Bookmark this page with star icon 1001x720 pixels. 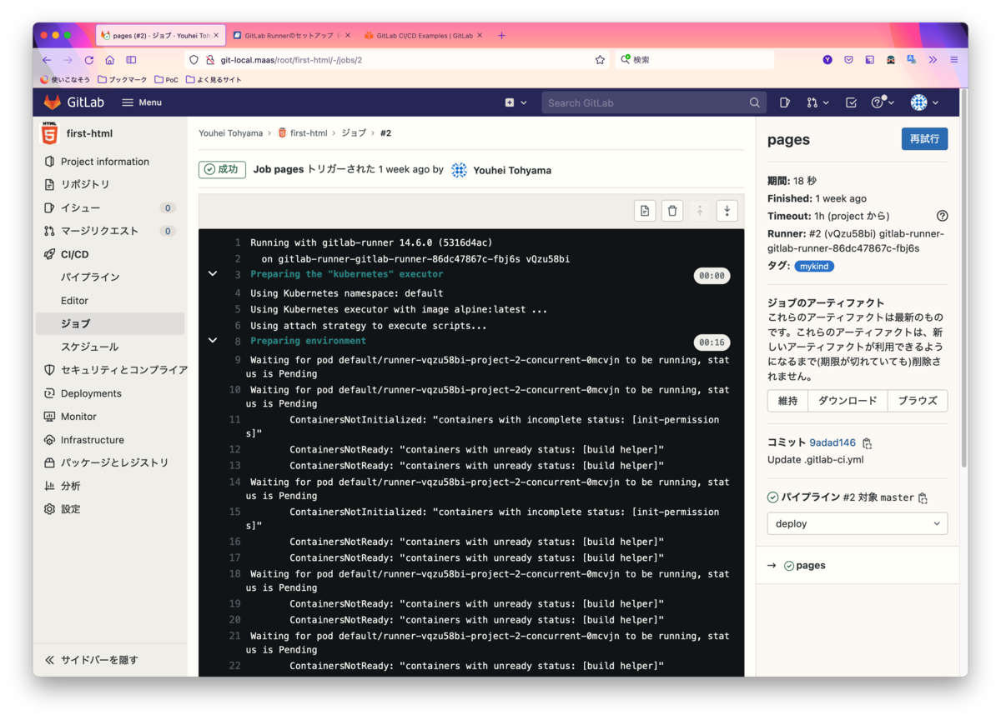(x=600, y=60)
